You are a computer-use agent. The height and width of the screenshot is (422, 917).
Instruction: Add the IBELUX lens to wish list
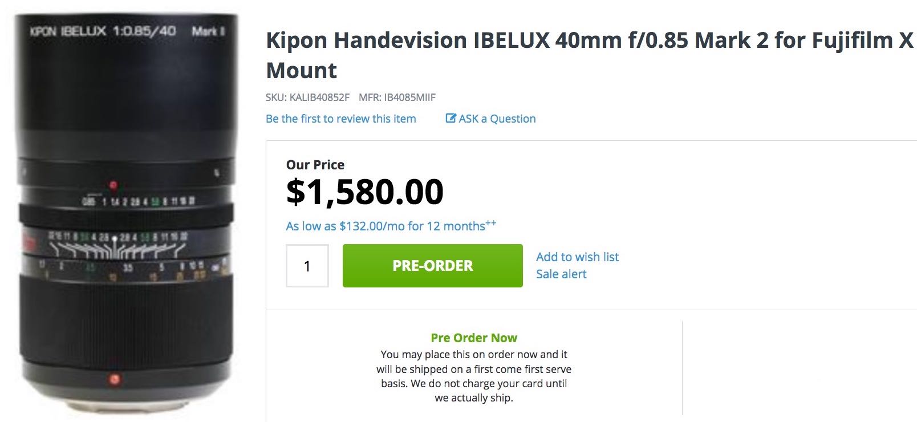(577, 257)
